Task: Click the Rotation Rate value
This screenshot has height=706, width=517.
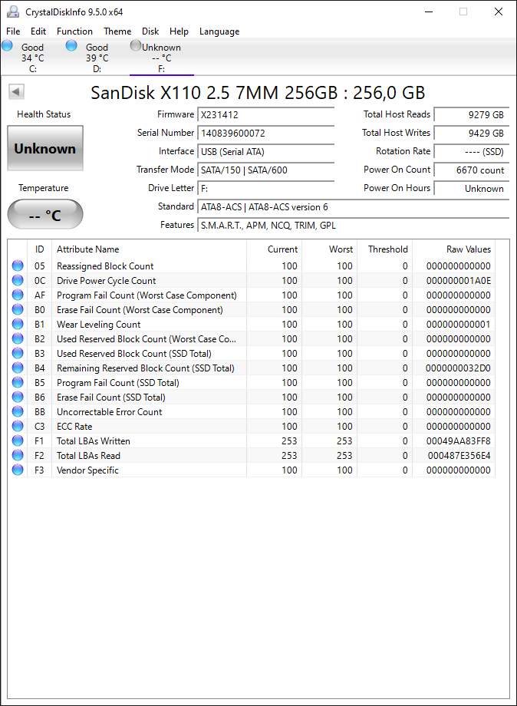Action: [472, 152]
